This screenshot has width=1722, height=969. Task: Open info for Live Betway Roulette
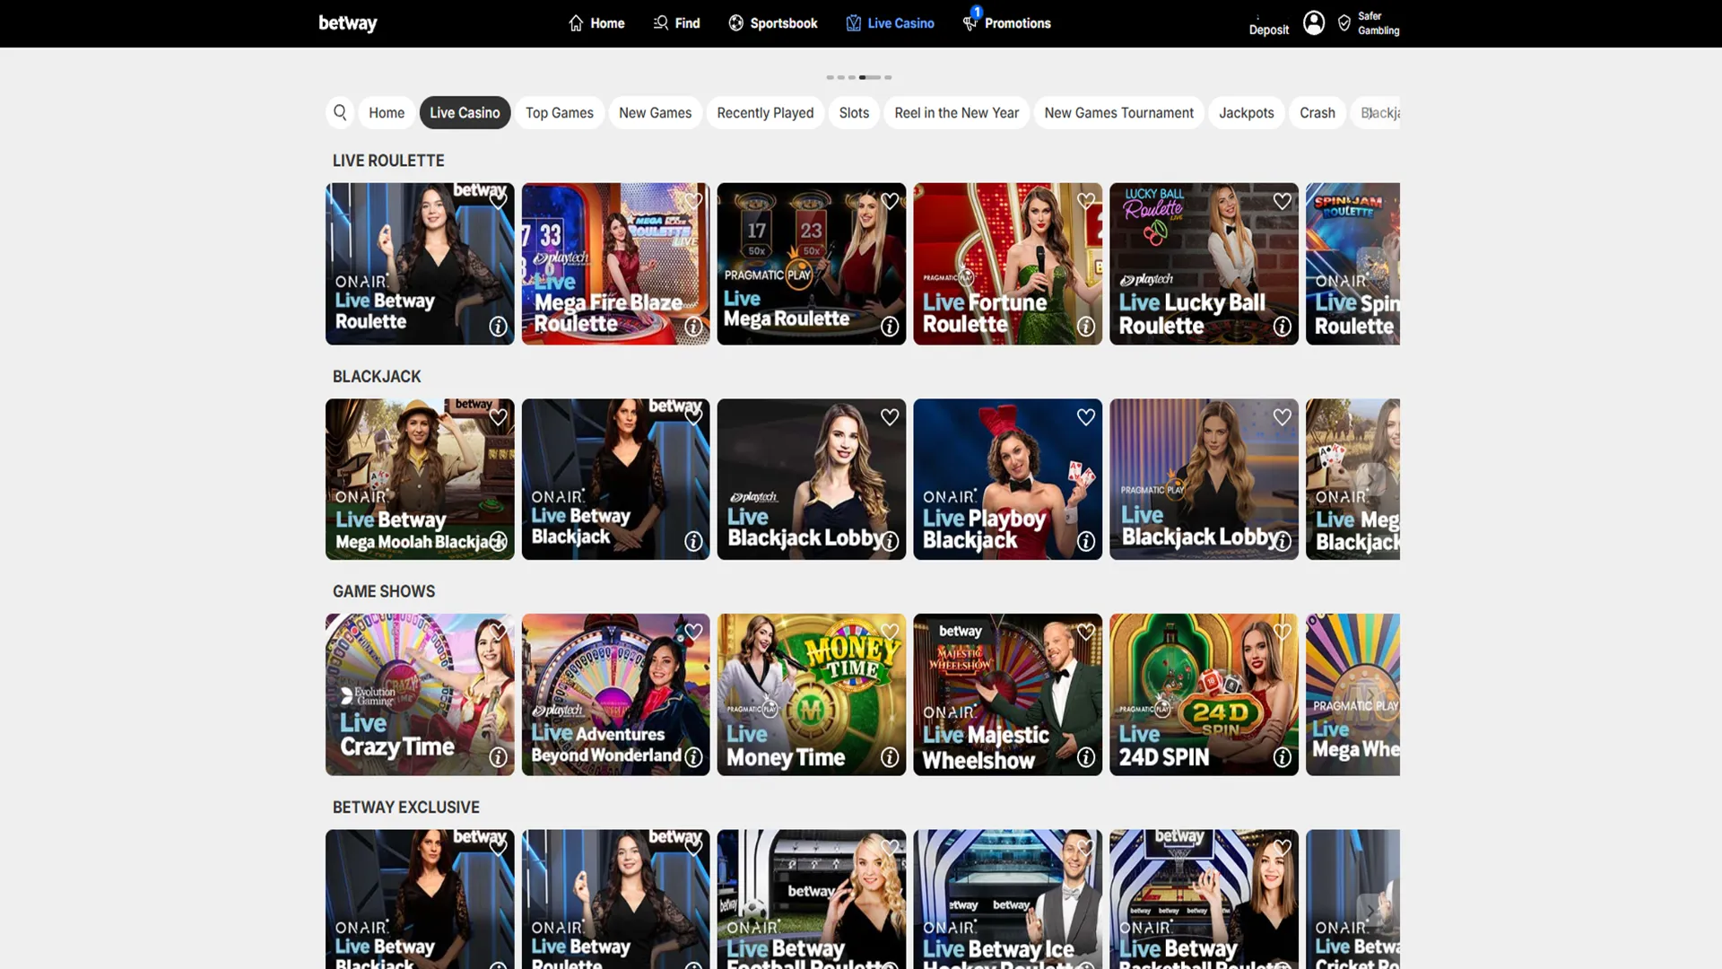[x=498, y=327]
